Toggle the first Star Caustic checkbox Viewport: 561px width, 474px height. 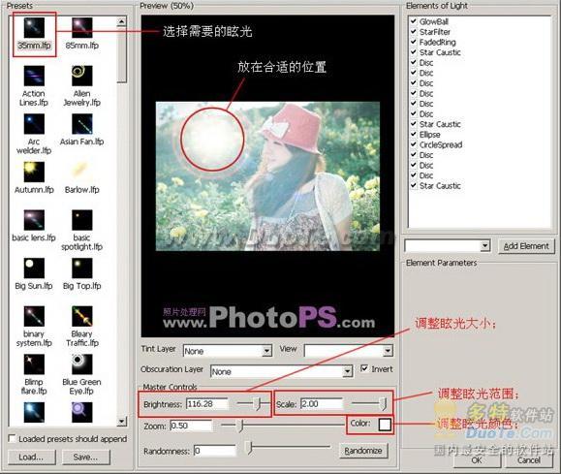point(413,52)
